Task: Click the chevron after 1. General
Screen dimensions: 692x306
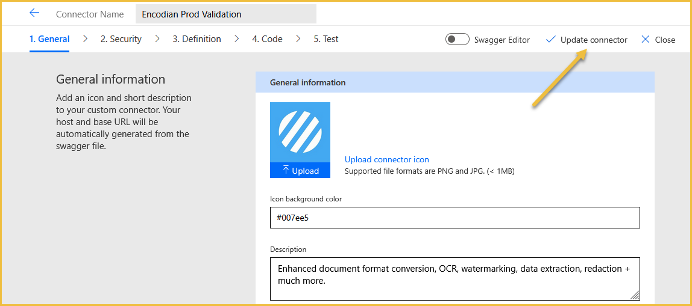Action: [x=85, y=38]
